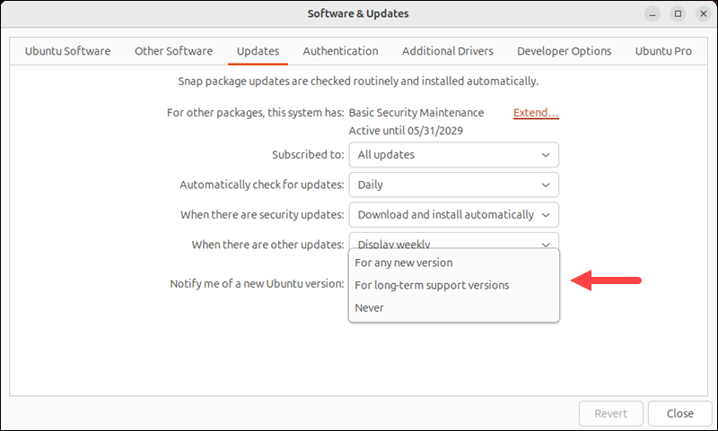The height and width of the screenshot is (431, 718).
Task: Go to the Authentication tab
Action: pyautogui.click(x=340, y=51)
